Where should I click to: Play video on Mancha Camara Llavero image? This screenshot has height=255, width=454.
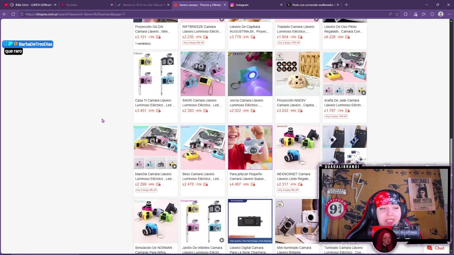coord(174,166)
